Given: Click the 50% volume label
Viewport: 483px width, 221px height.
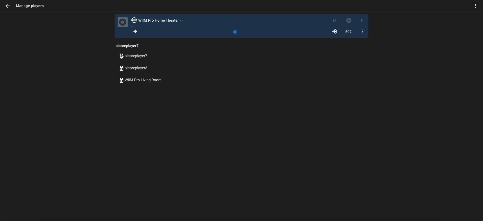Looking at the screenshot, I should pyautogui.click(x=349, y=32).
